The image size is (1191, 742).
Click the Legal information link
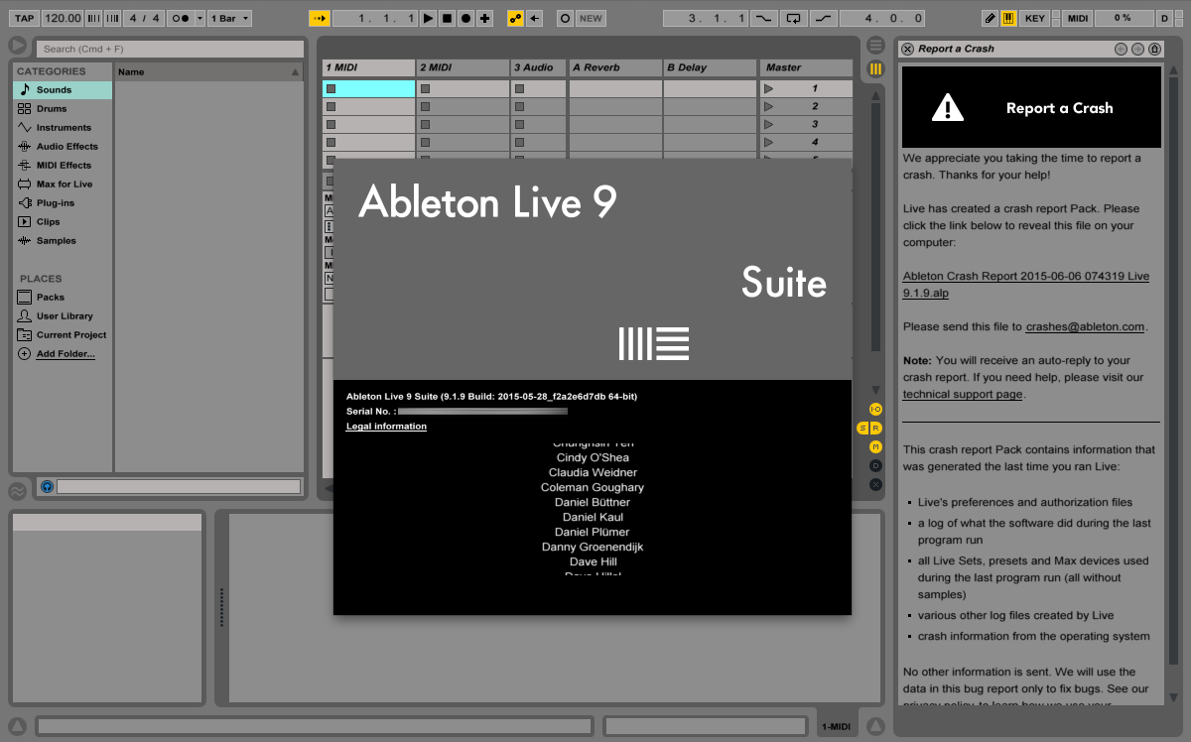tap(386, 427)
